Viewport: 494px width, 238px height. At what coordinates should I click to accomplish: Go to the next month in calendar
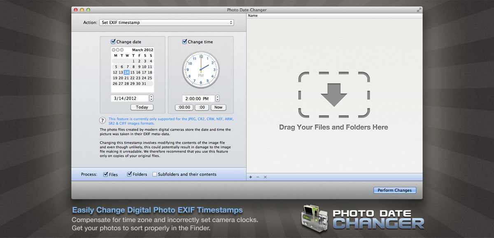pos(121,50)
